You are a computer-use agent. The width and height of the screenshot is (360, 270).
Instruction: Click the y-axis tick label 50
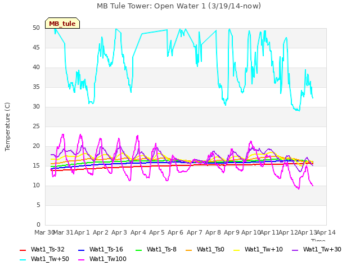(36, 28)
